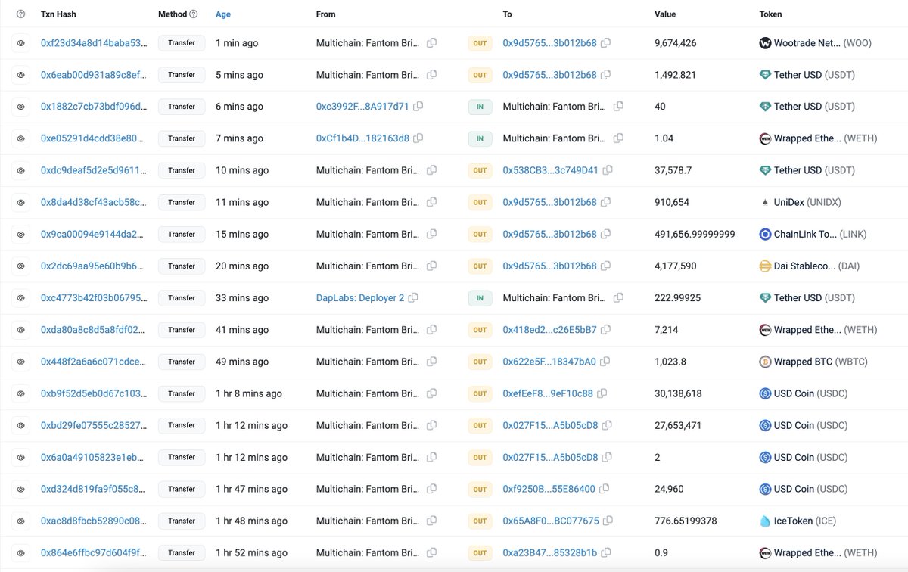Open Wootrade Net... (WOO) token page
This screenshot has height=572, width=908.
click(822, 43)
